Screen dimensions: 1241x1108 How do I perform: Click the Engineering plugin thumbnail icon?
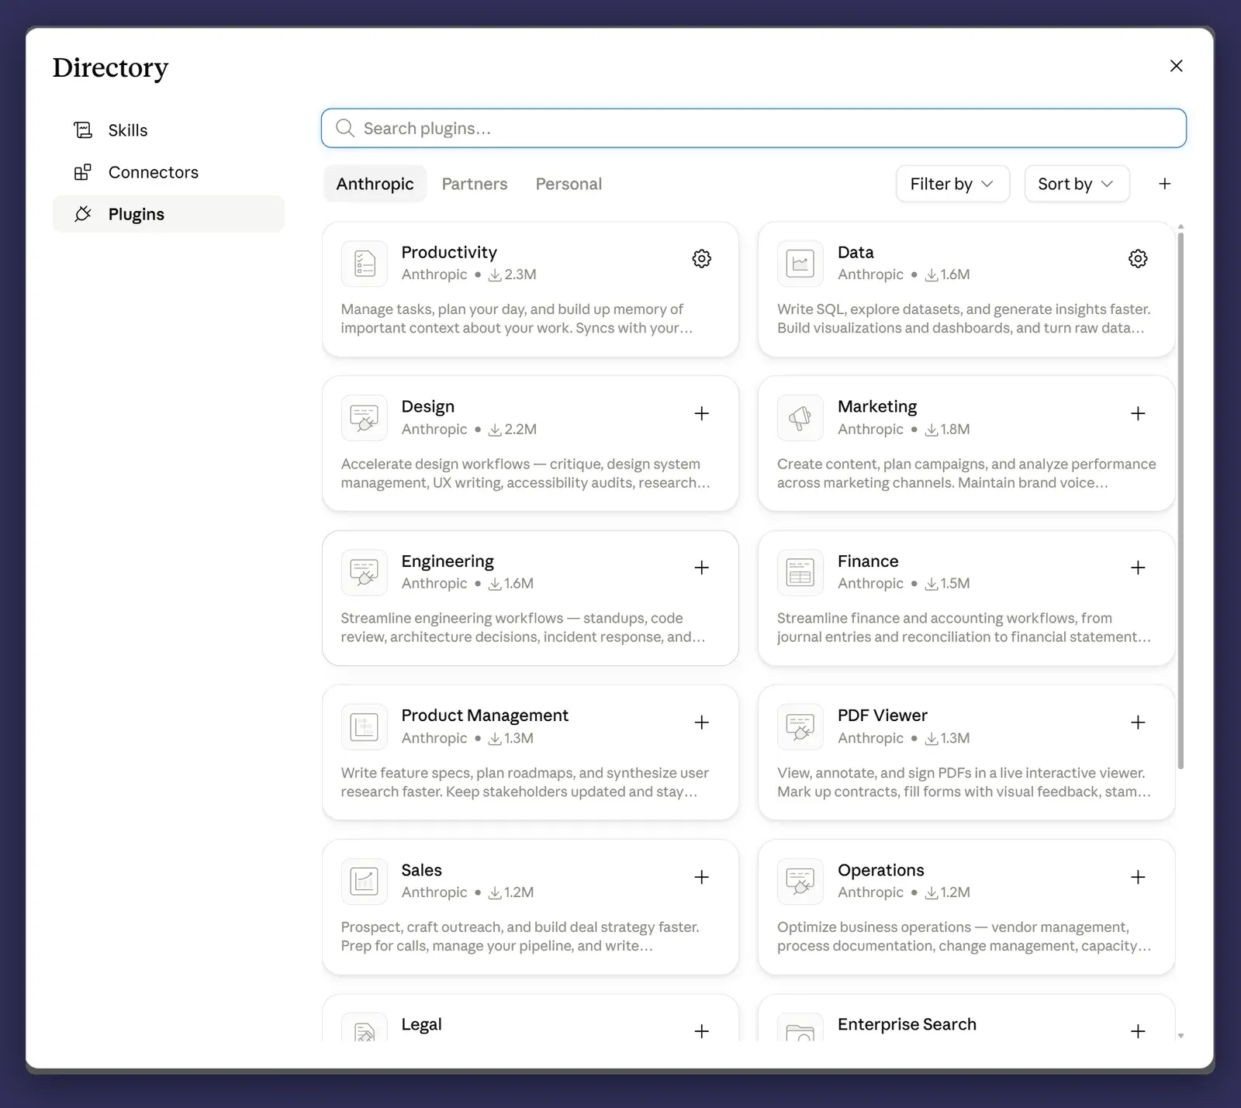click(365, 572)
